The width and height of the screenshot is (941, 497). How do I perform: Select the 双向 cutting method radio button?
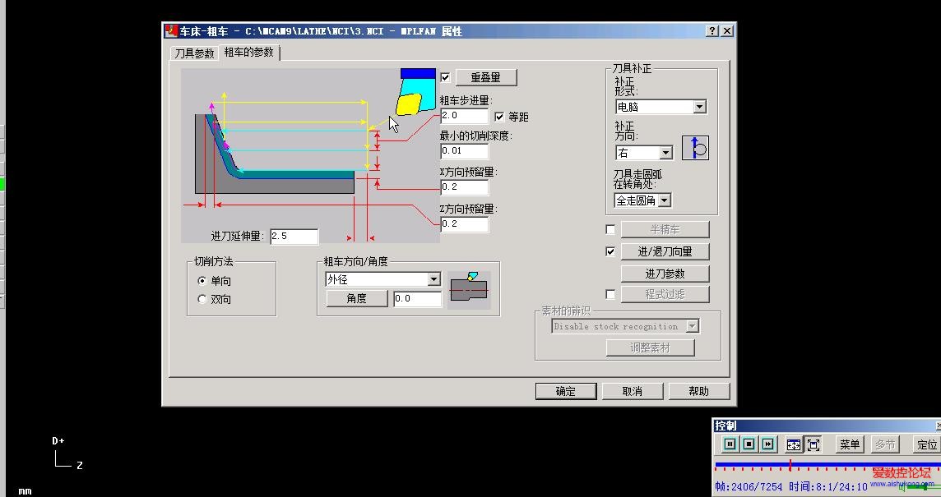[x=202, y=299]
